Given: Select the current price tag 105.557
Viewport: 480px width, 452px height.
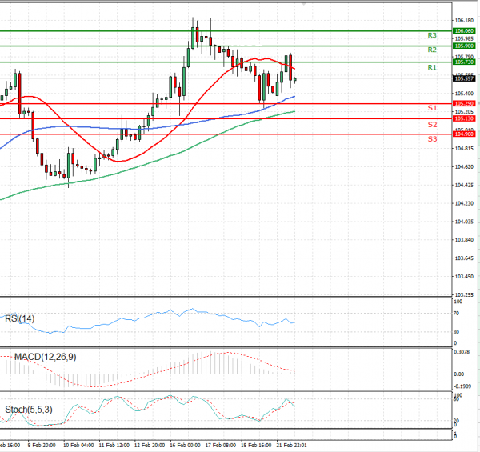Looking at the screenshot, I should coord(464,78).
